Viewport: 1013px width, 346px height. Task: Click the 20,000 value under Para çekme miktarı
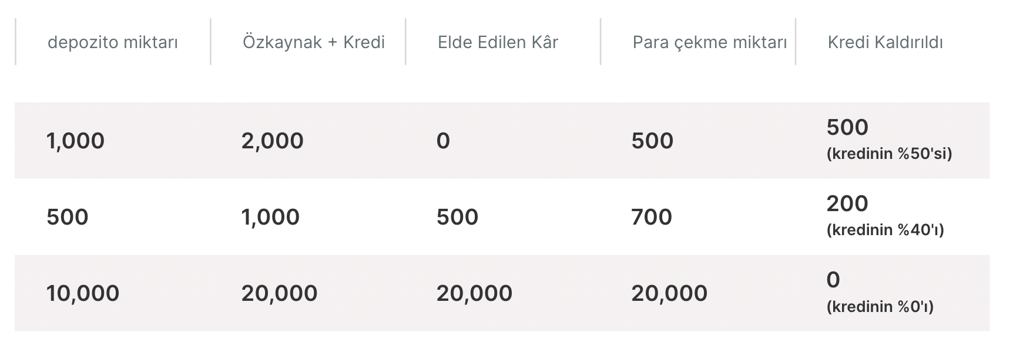click(669, 293)
